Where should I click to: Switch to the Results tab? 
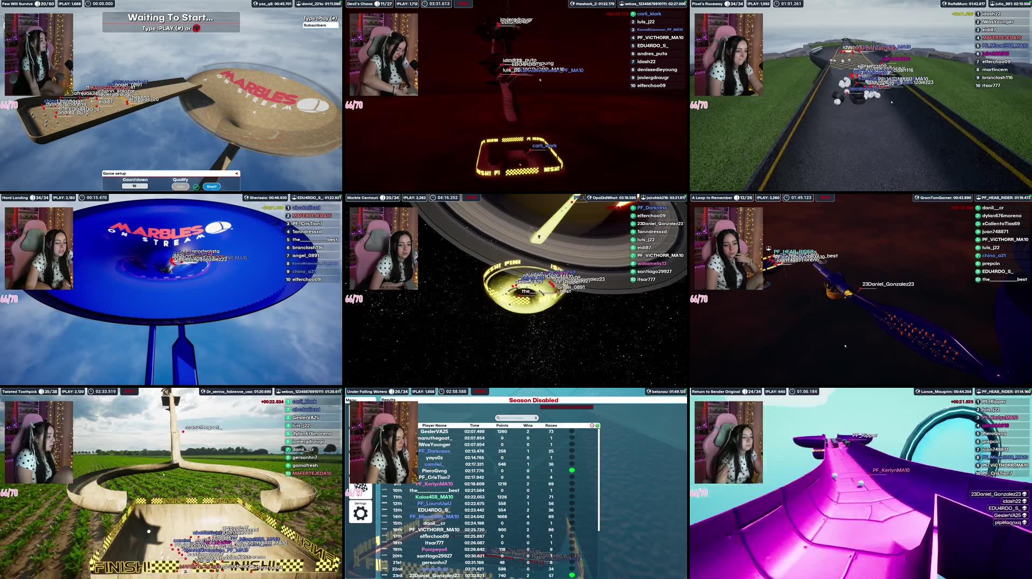(x=387, y=400)
